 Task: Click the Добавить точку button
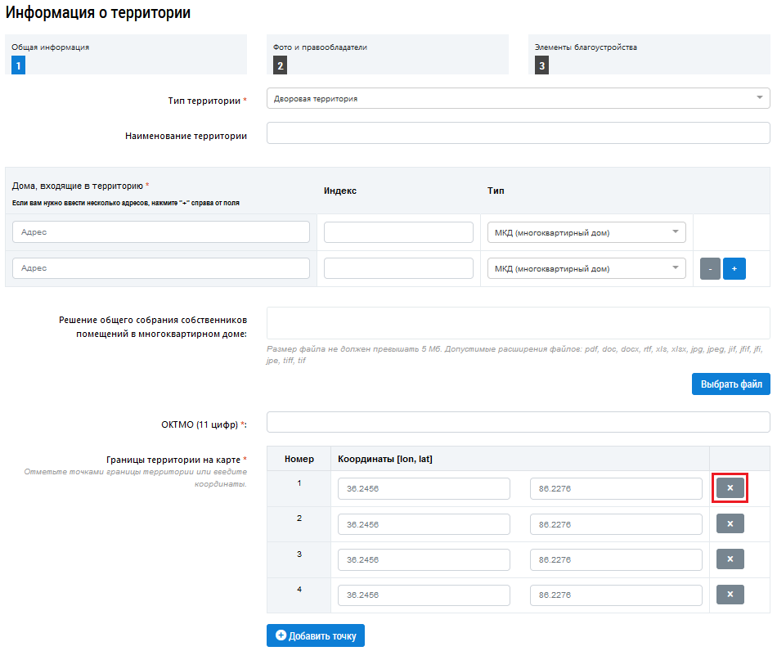pyautogui.click(x=316, y=635)
